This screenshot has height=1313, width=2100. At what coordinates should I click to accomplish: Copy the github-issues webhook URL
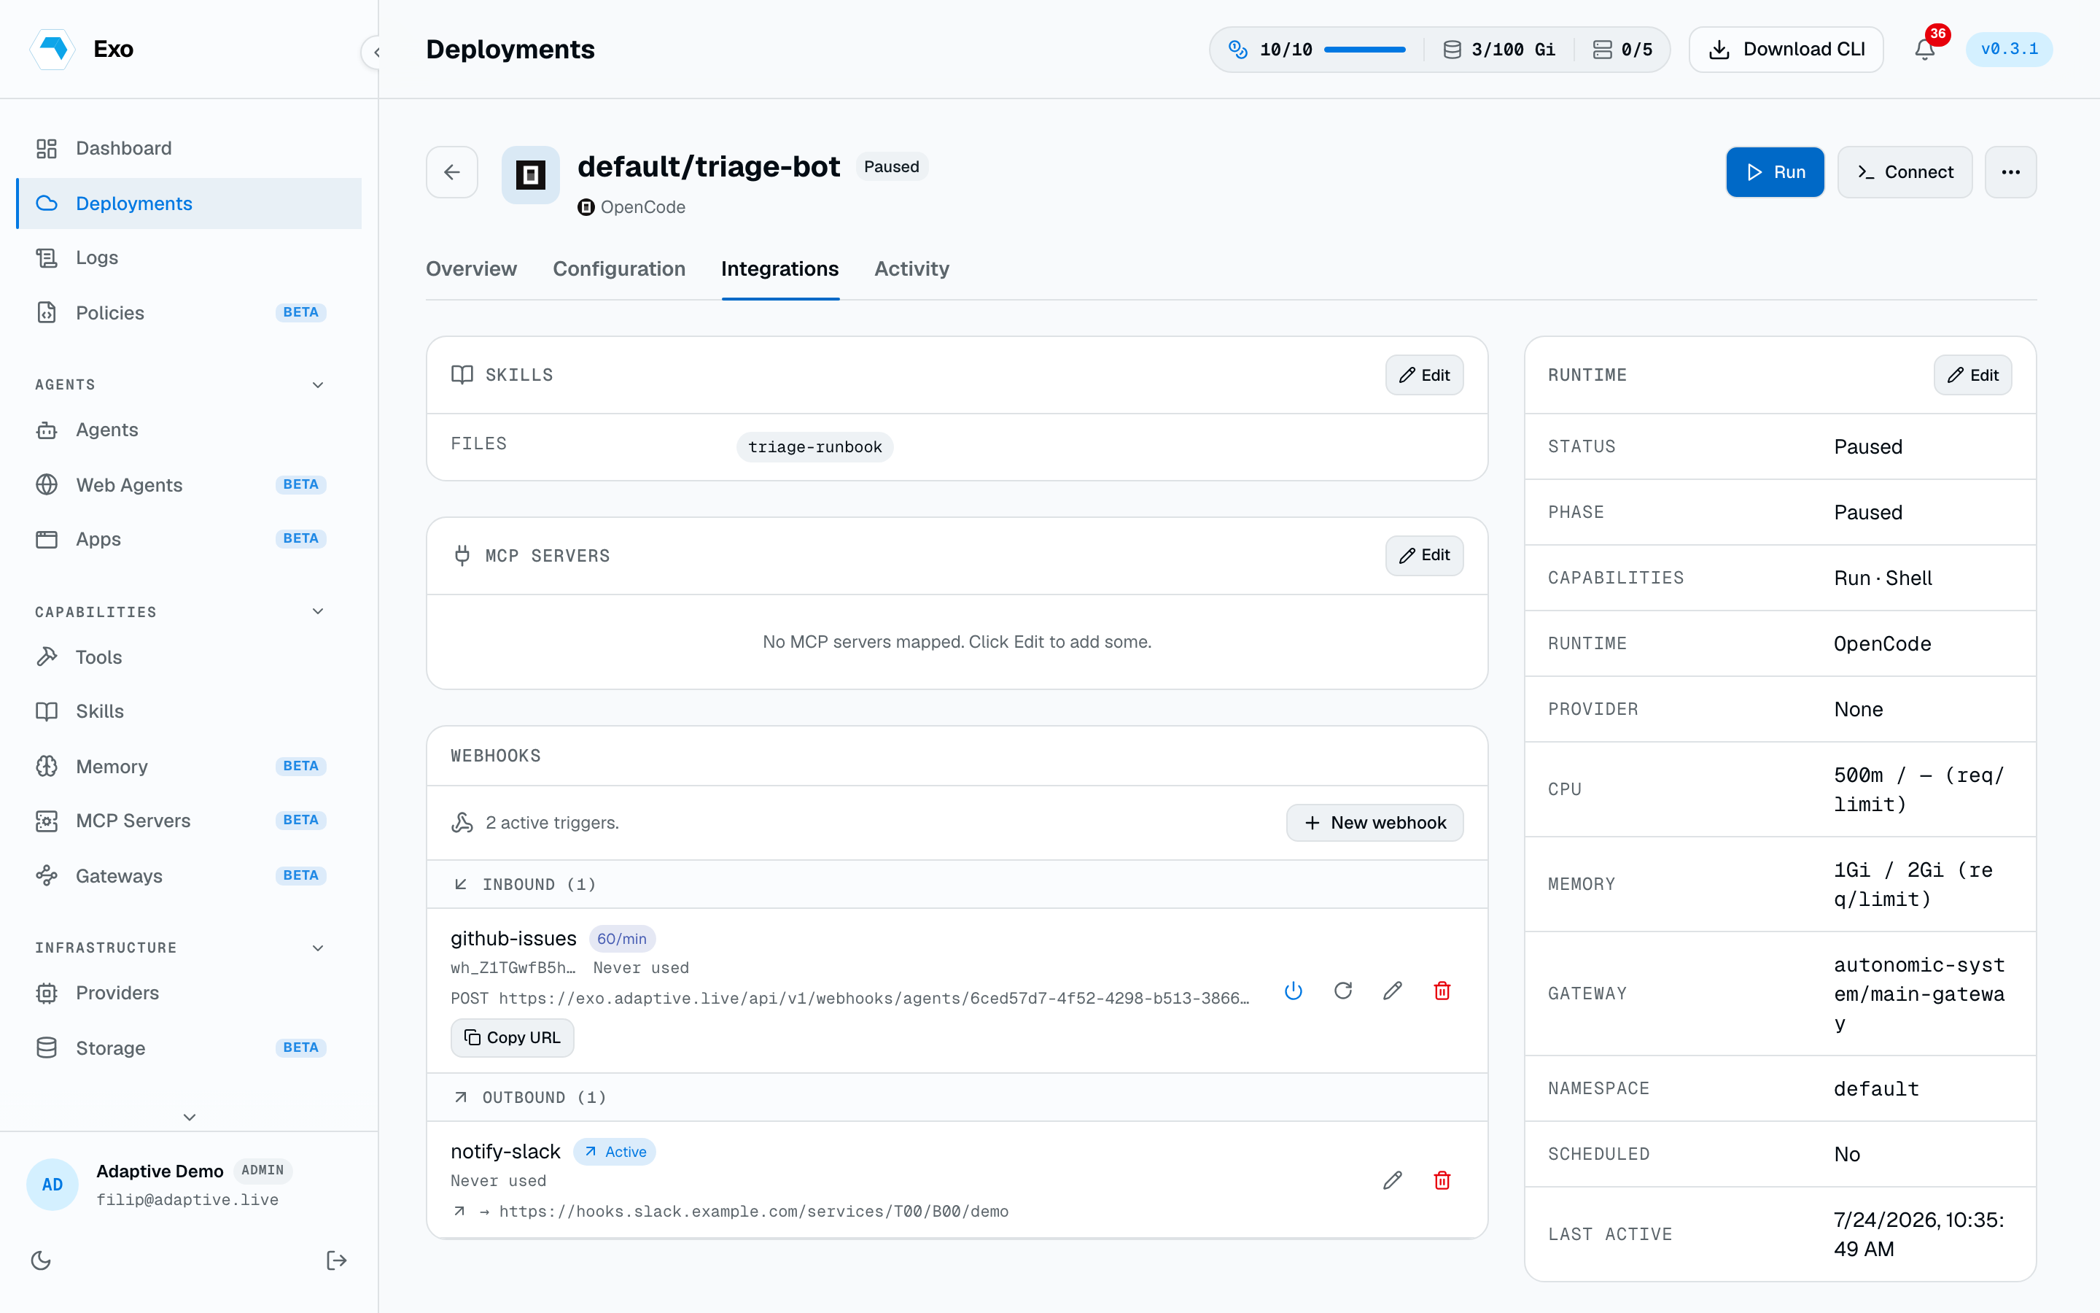tap(512, 1038)
